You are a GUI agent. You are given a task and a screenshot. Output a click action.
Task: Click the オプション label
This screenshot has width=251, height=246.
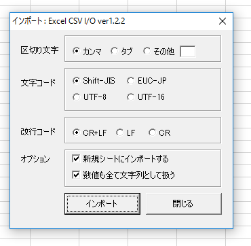[x=35, y=159]
